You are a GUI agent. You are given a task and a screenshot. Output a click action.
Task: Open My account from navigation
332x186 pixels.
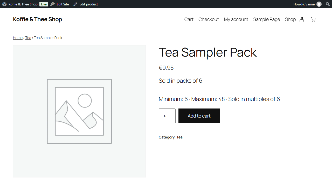click(236, 19)
